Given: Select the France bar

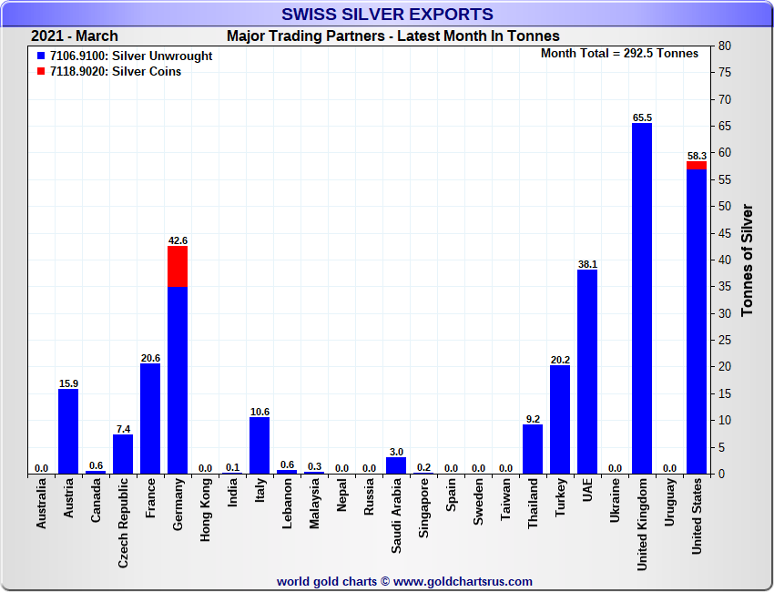Looking at the screenshot, I should tap(150, 418).
